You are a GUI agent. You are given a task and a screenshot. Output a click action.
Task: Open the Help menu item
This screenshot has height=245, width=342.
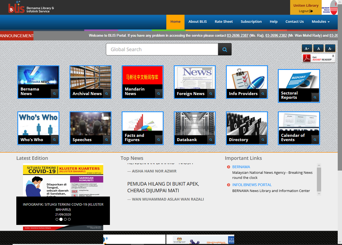coord(274,22)
